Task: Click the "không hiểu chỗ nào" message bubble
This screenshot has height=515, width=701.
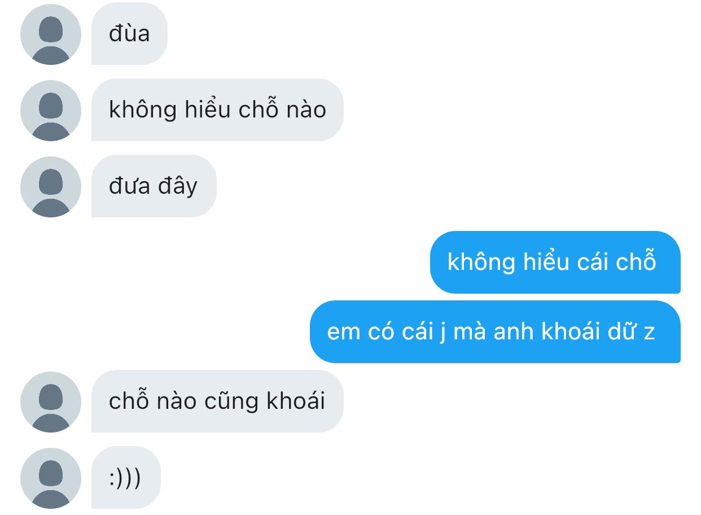Action: tap(217, 110)
